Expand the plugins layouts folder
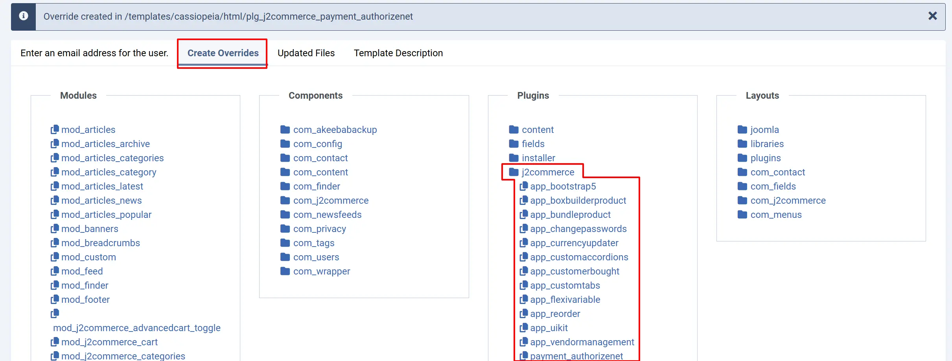The width and height of the screenshot is (952, 361). pos(759,158)
